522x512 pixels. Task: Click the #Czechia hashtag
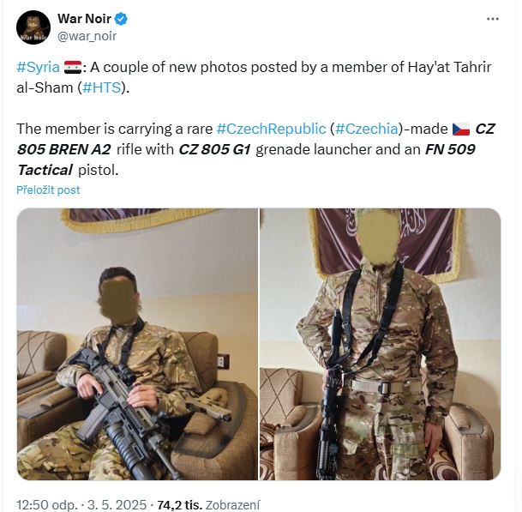click(366, 129)
